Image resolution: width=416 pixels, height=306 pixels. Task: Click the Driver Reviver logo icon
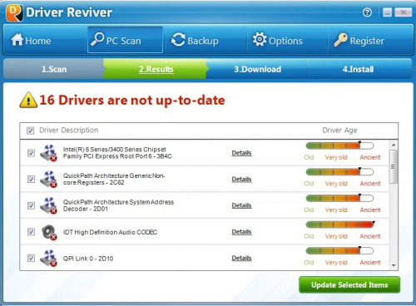point(14,12)
